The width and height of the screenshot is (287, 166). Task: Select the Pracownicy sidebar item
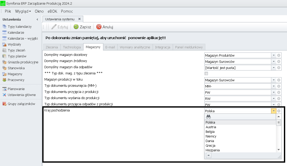coord(16,80)
